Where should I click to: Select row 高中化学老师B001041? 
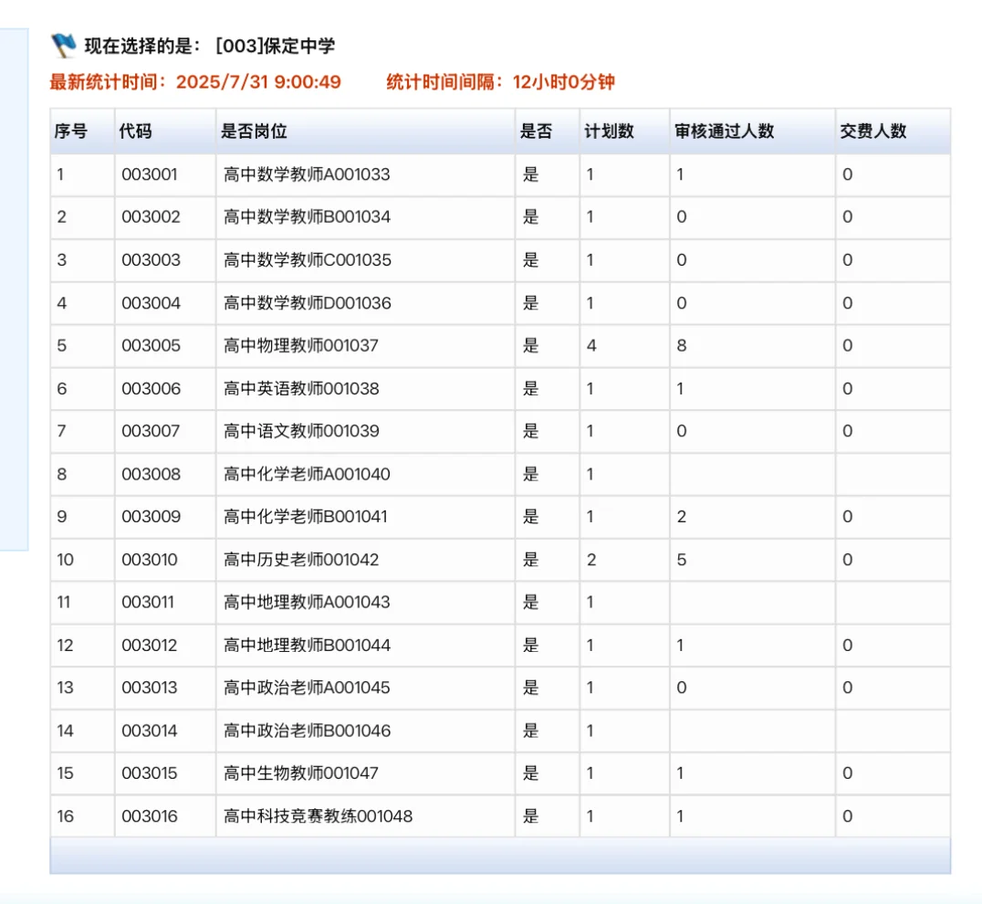click(x=500, y=517)
